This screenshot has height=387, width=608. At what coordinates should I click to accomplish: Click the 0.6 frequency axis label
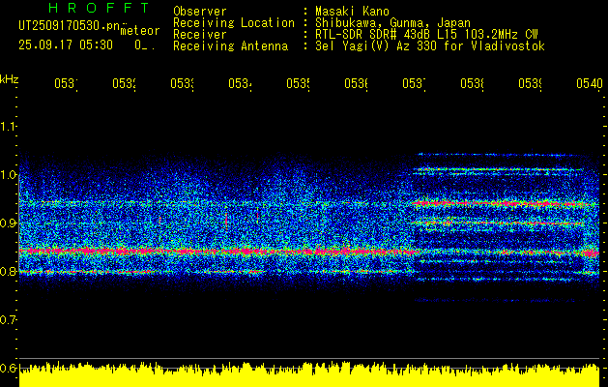coord(8,368)
